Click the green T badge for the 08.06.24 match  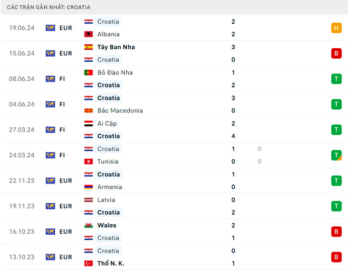tap(337, 79)
